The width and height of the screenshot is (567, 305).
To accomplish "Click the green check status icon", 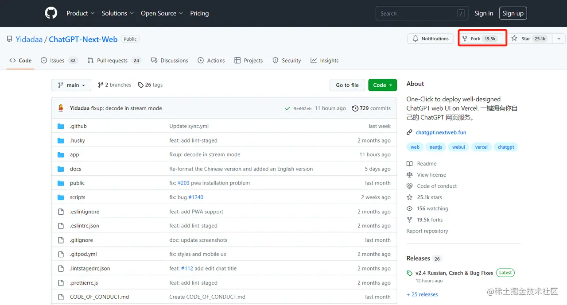I will [287, 108].
